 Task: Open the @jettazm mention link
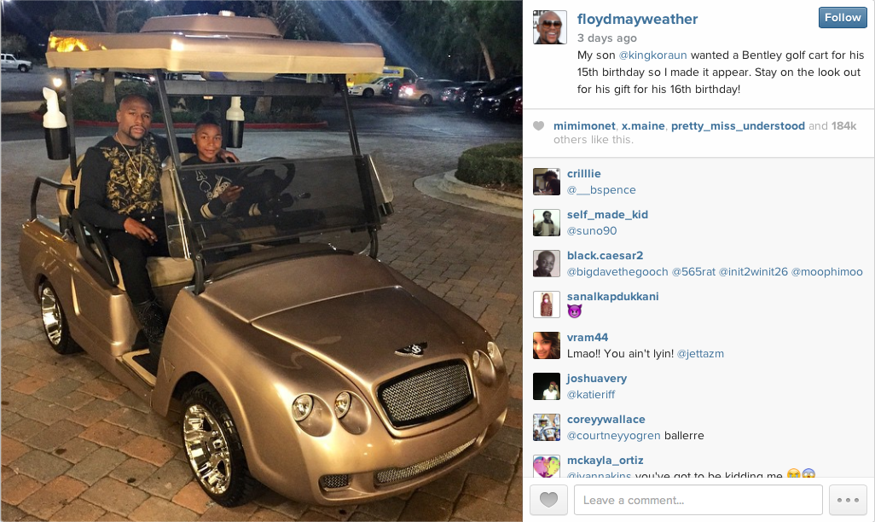pyautogui.click(x=700, y=354)
